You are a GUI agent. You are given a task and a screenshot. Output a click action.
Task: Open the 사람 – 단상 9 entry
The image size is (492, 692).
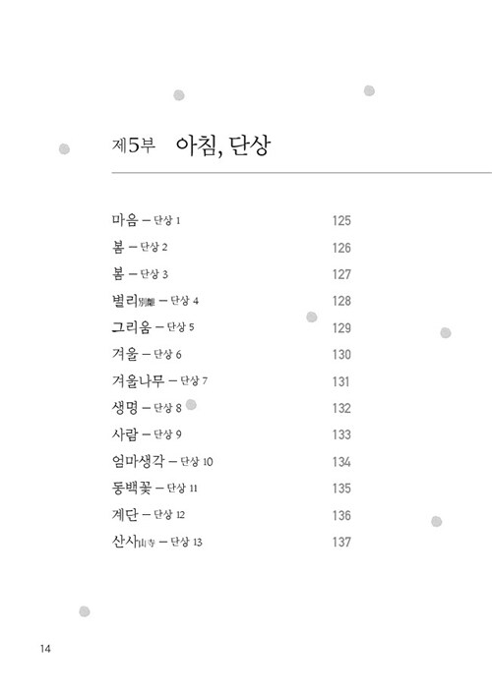(x=147, y=434)
